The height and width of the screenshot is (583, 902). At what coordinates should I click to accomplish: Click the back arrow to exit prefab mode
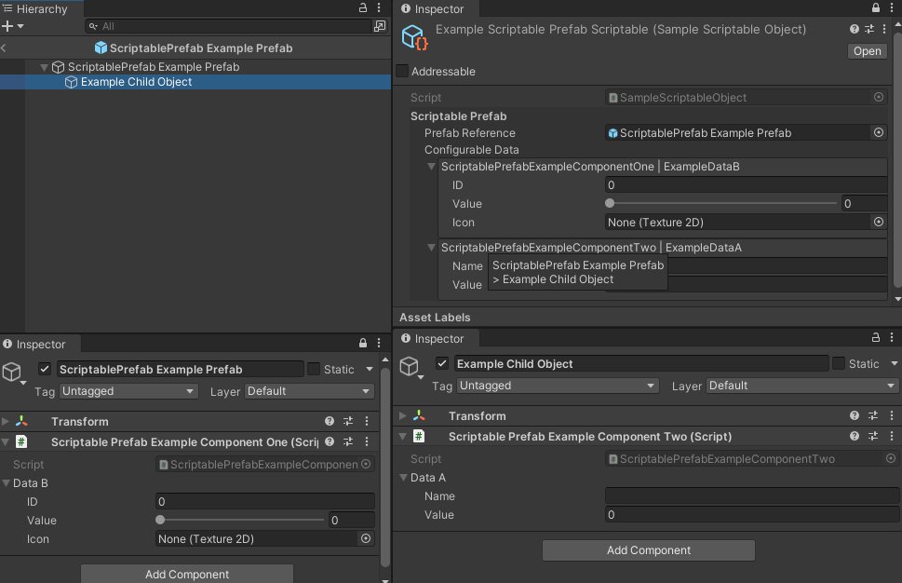pyautogui.click(x=6, y=47)
